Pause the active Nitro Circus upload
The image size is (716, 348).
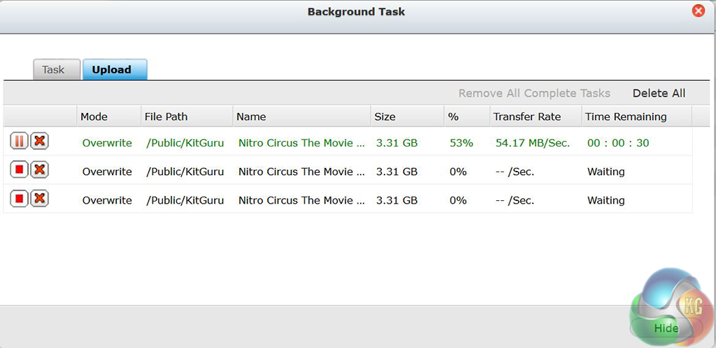[x=19, y=142]
